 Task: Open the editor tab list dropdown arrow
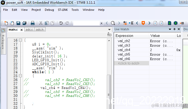tap(109, 29)
